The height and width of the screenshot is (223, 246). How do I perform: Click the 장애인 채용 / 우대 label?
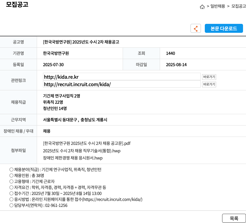pyautogui.click(x=18, y=131)
